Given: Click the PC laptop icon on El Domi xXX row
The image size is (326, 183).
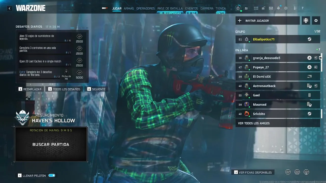Looking at the screenshot, I should [x=309, y=77].
